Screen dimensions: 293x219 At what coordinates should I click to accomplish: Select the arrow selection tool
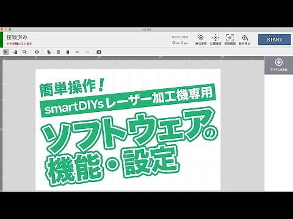(x=5, y=52)
